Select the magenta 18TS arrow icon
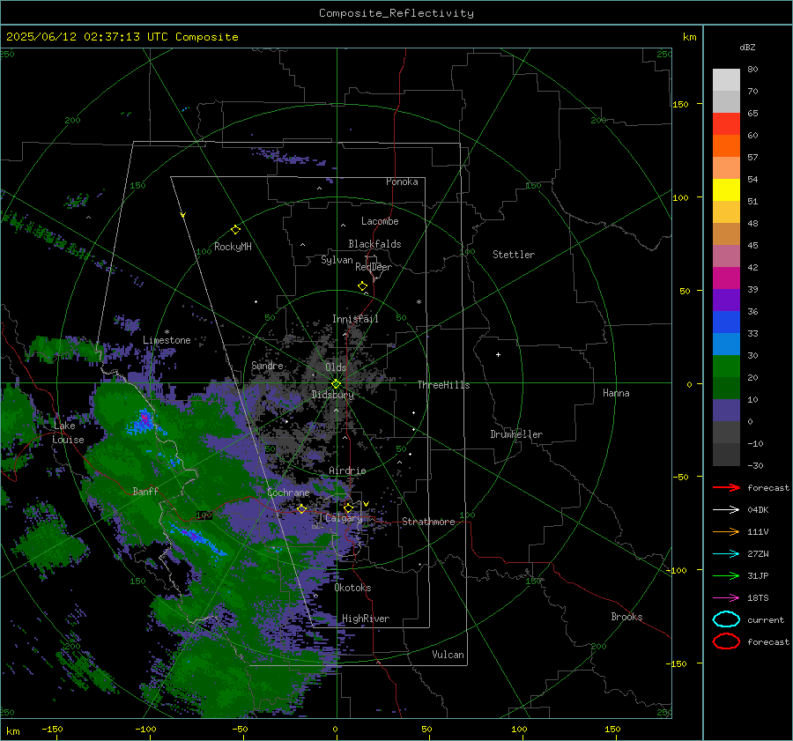The image size is (793, 741). tap(726, 598)
